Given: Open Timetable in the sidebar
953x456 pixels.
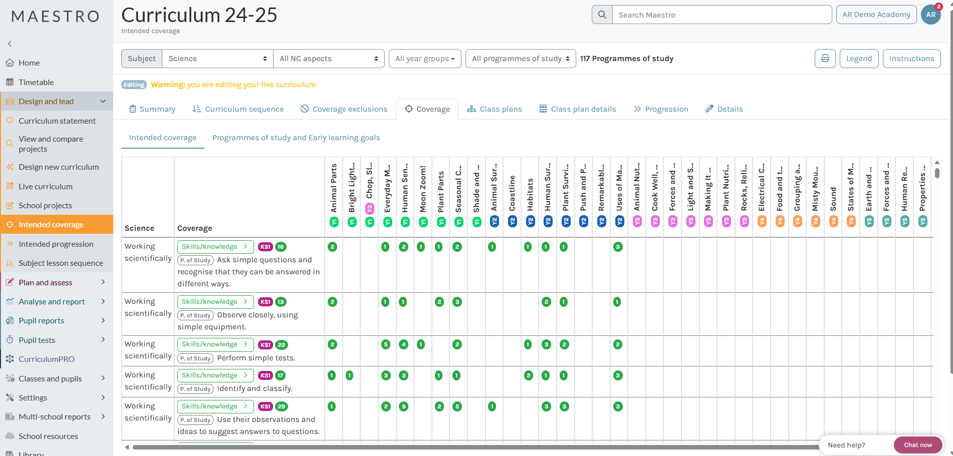Looking at the screenshot, I should pos(36,82).
